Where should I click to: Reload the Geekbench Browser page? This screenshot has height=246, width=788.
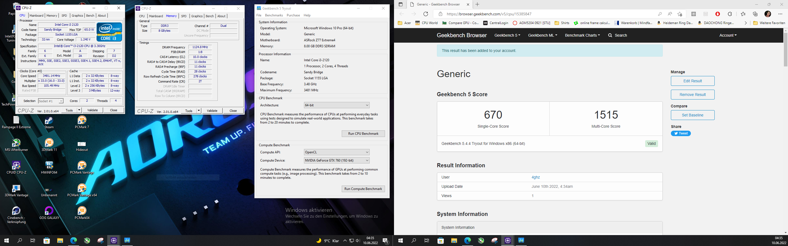(425, 14)
